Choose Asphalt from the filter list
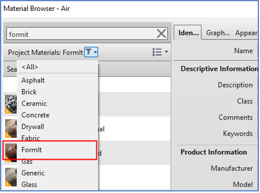The height and width of the screenshot is (193, 260). pos(57,81)
